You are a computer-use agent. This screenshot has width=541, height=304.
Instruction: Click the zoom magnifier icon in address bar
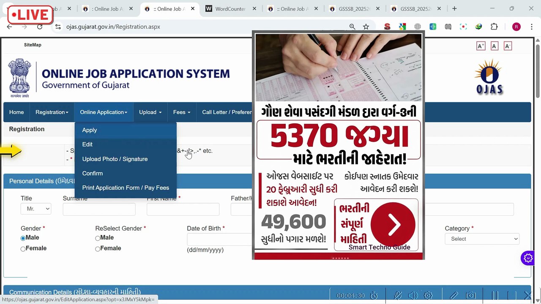tap(352, 27)
